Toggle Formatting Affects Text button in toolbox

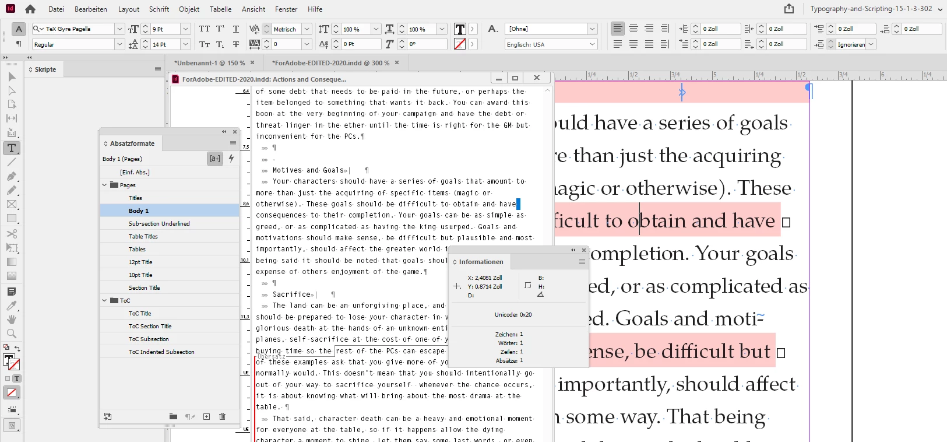[17, 378]
